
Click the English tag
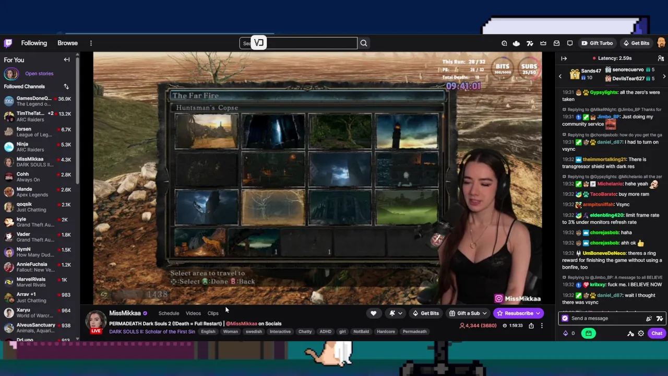tap(208, 332)
